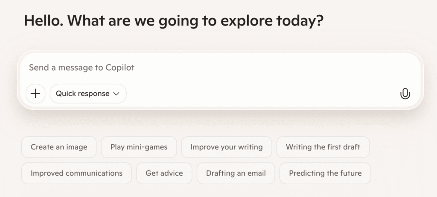Select the Improved communications suggestion
Image resolution: width=437 pixels, height=197 pixels.
(76, 173)
